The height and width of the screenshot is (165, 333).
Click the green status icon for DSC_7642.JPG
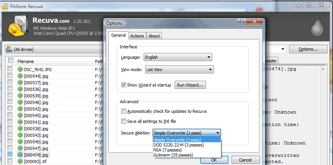(x=20, y=69)
